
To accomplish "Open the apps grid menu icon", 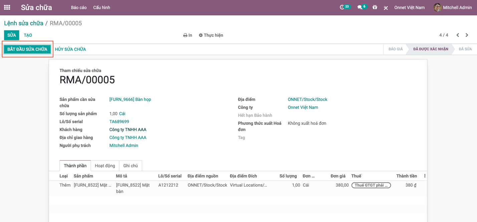I will click(x=7, y=7).
